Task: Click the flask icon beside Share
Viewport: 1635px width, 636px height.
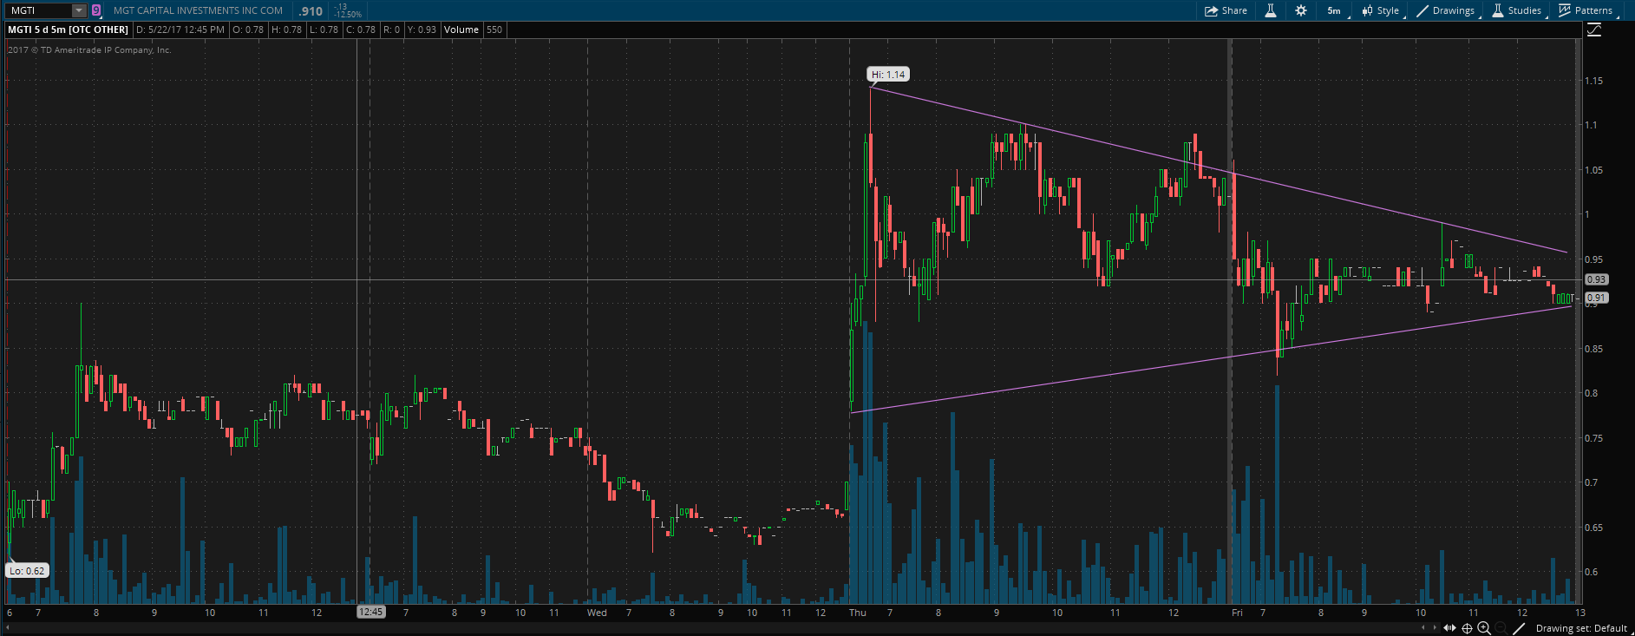Action: [1271, 10]
